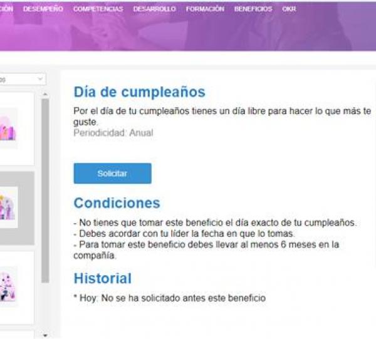Click 'No tienes que tomar este beneficio' line
Viewport: 376px width, 339px height.
[215, 222]
